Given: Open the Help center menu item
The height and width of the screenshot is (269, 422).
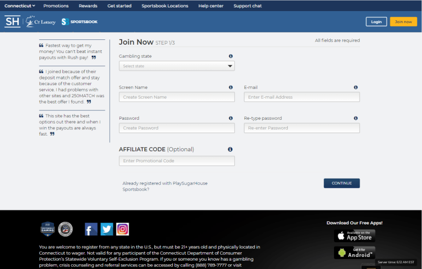Looking at the screenshot, I should 211,6.
